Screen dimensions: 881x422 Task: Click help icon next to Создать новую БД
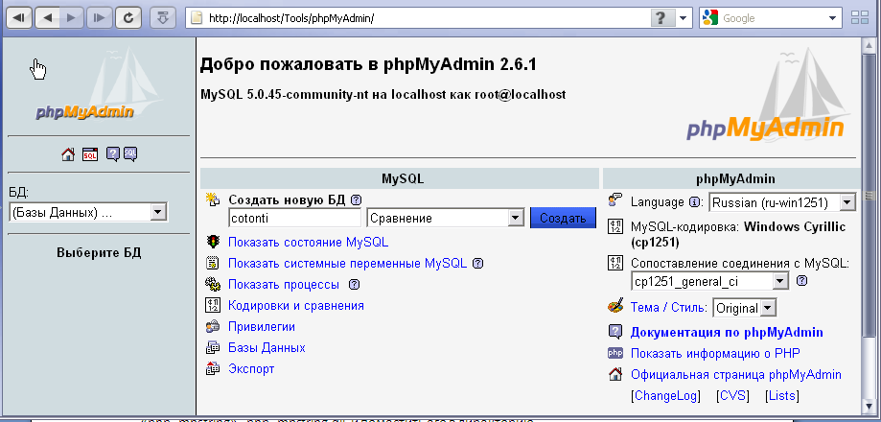(x=356, y=199)
